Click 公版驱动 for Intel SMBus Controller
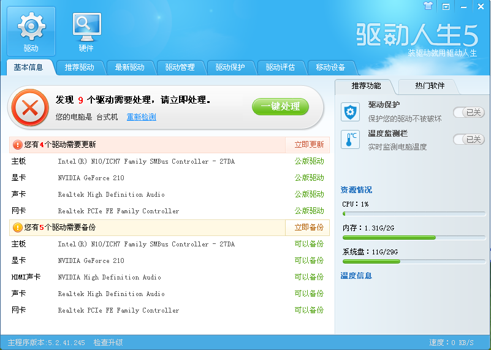Viewport: 491px width, 350px height. [x=309, y=161]
